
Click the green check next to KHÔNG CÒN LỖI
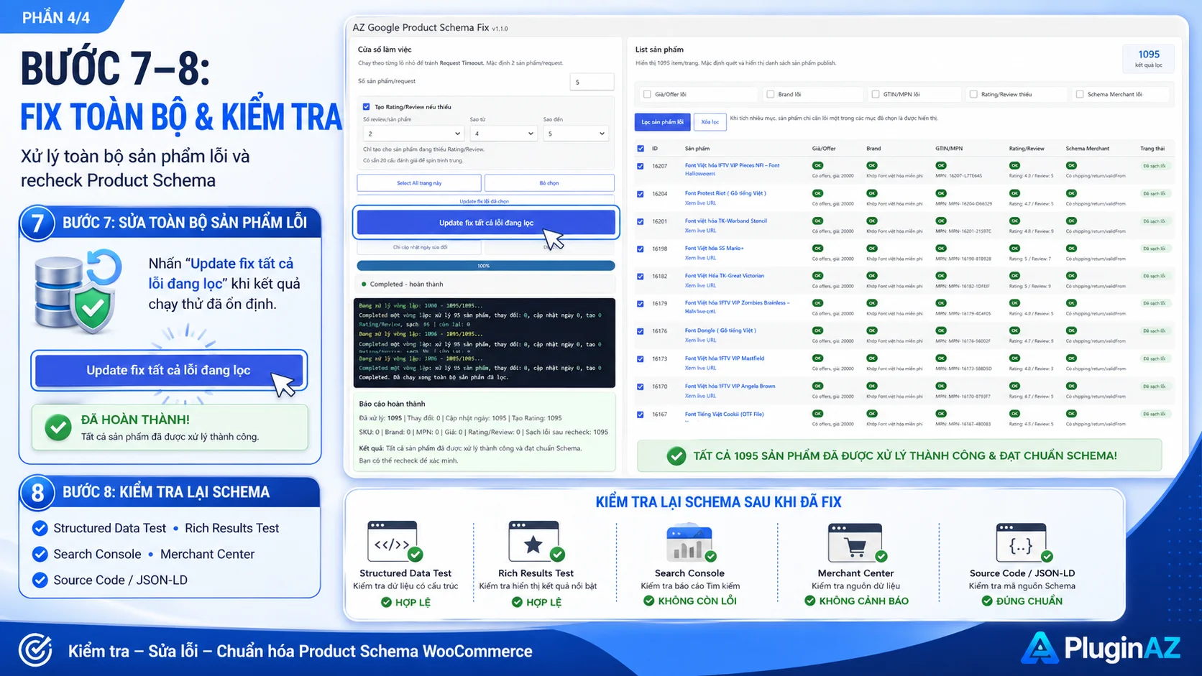649,601
